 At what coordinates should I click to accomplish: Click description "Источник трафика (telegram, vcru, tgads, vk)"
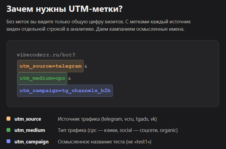point(108,119)
